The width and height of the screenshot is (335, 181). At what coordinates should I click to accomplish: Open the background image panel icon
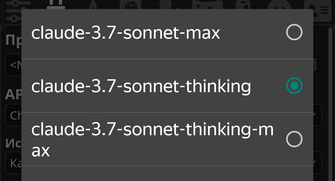(207, 4)
